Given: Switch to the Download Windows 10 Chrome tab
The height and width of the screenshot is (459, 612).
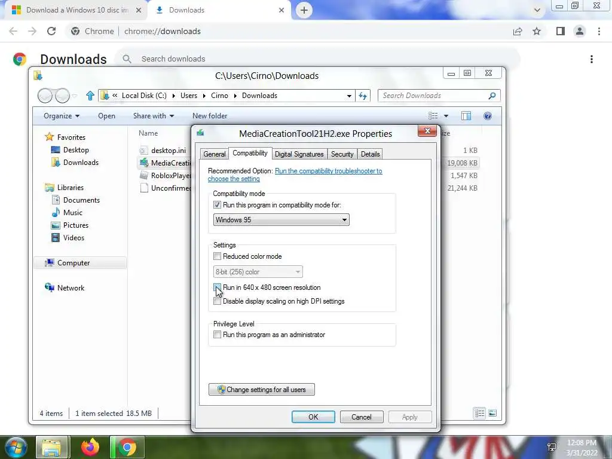Looking at the screenshot, I should point(76,10).
